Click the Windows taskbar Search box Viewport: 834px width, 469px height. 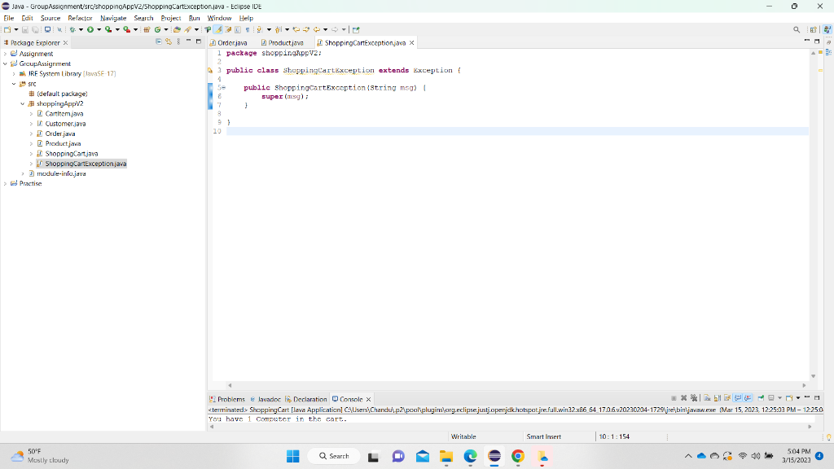[334, 456]
